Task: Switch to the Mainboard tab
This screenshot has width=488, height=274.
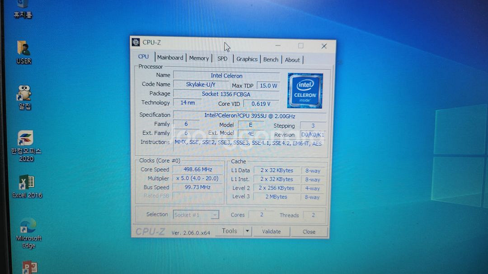Action: (170, 57)
